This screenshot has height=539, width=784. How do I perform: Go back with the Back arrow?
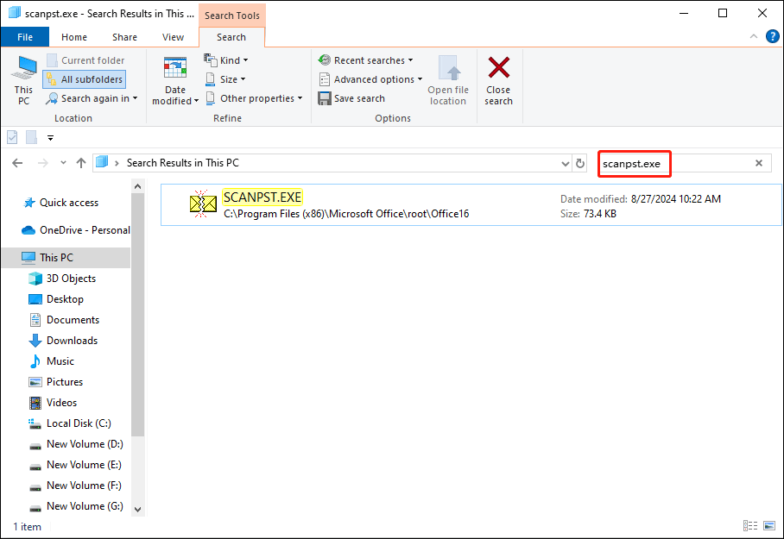17,163
